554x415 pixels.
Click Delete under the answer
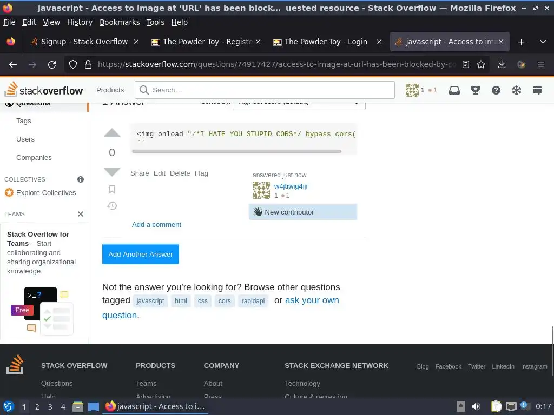[180, 173]
